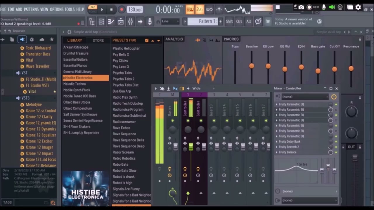Viewport: 374px width, 210px height.
Task: Adjust the Cut Off macro slider
Action: click(x=335, y=69)
